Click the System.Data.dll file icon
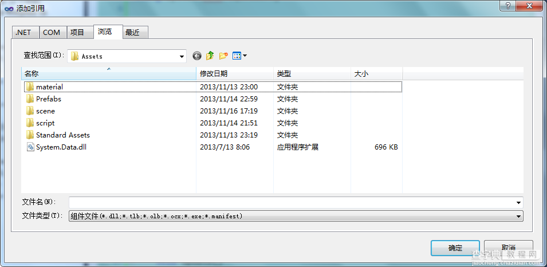The height and width of the screenshot is (267, 547). coord(30,147)
